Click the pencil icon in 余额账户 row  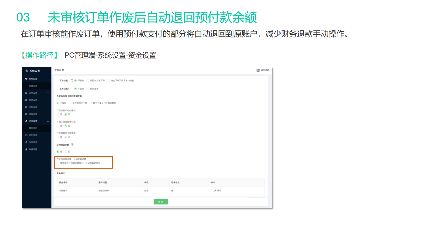(215, 191)
